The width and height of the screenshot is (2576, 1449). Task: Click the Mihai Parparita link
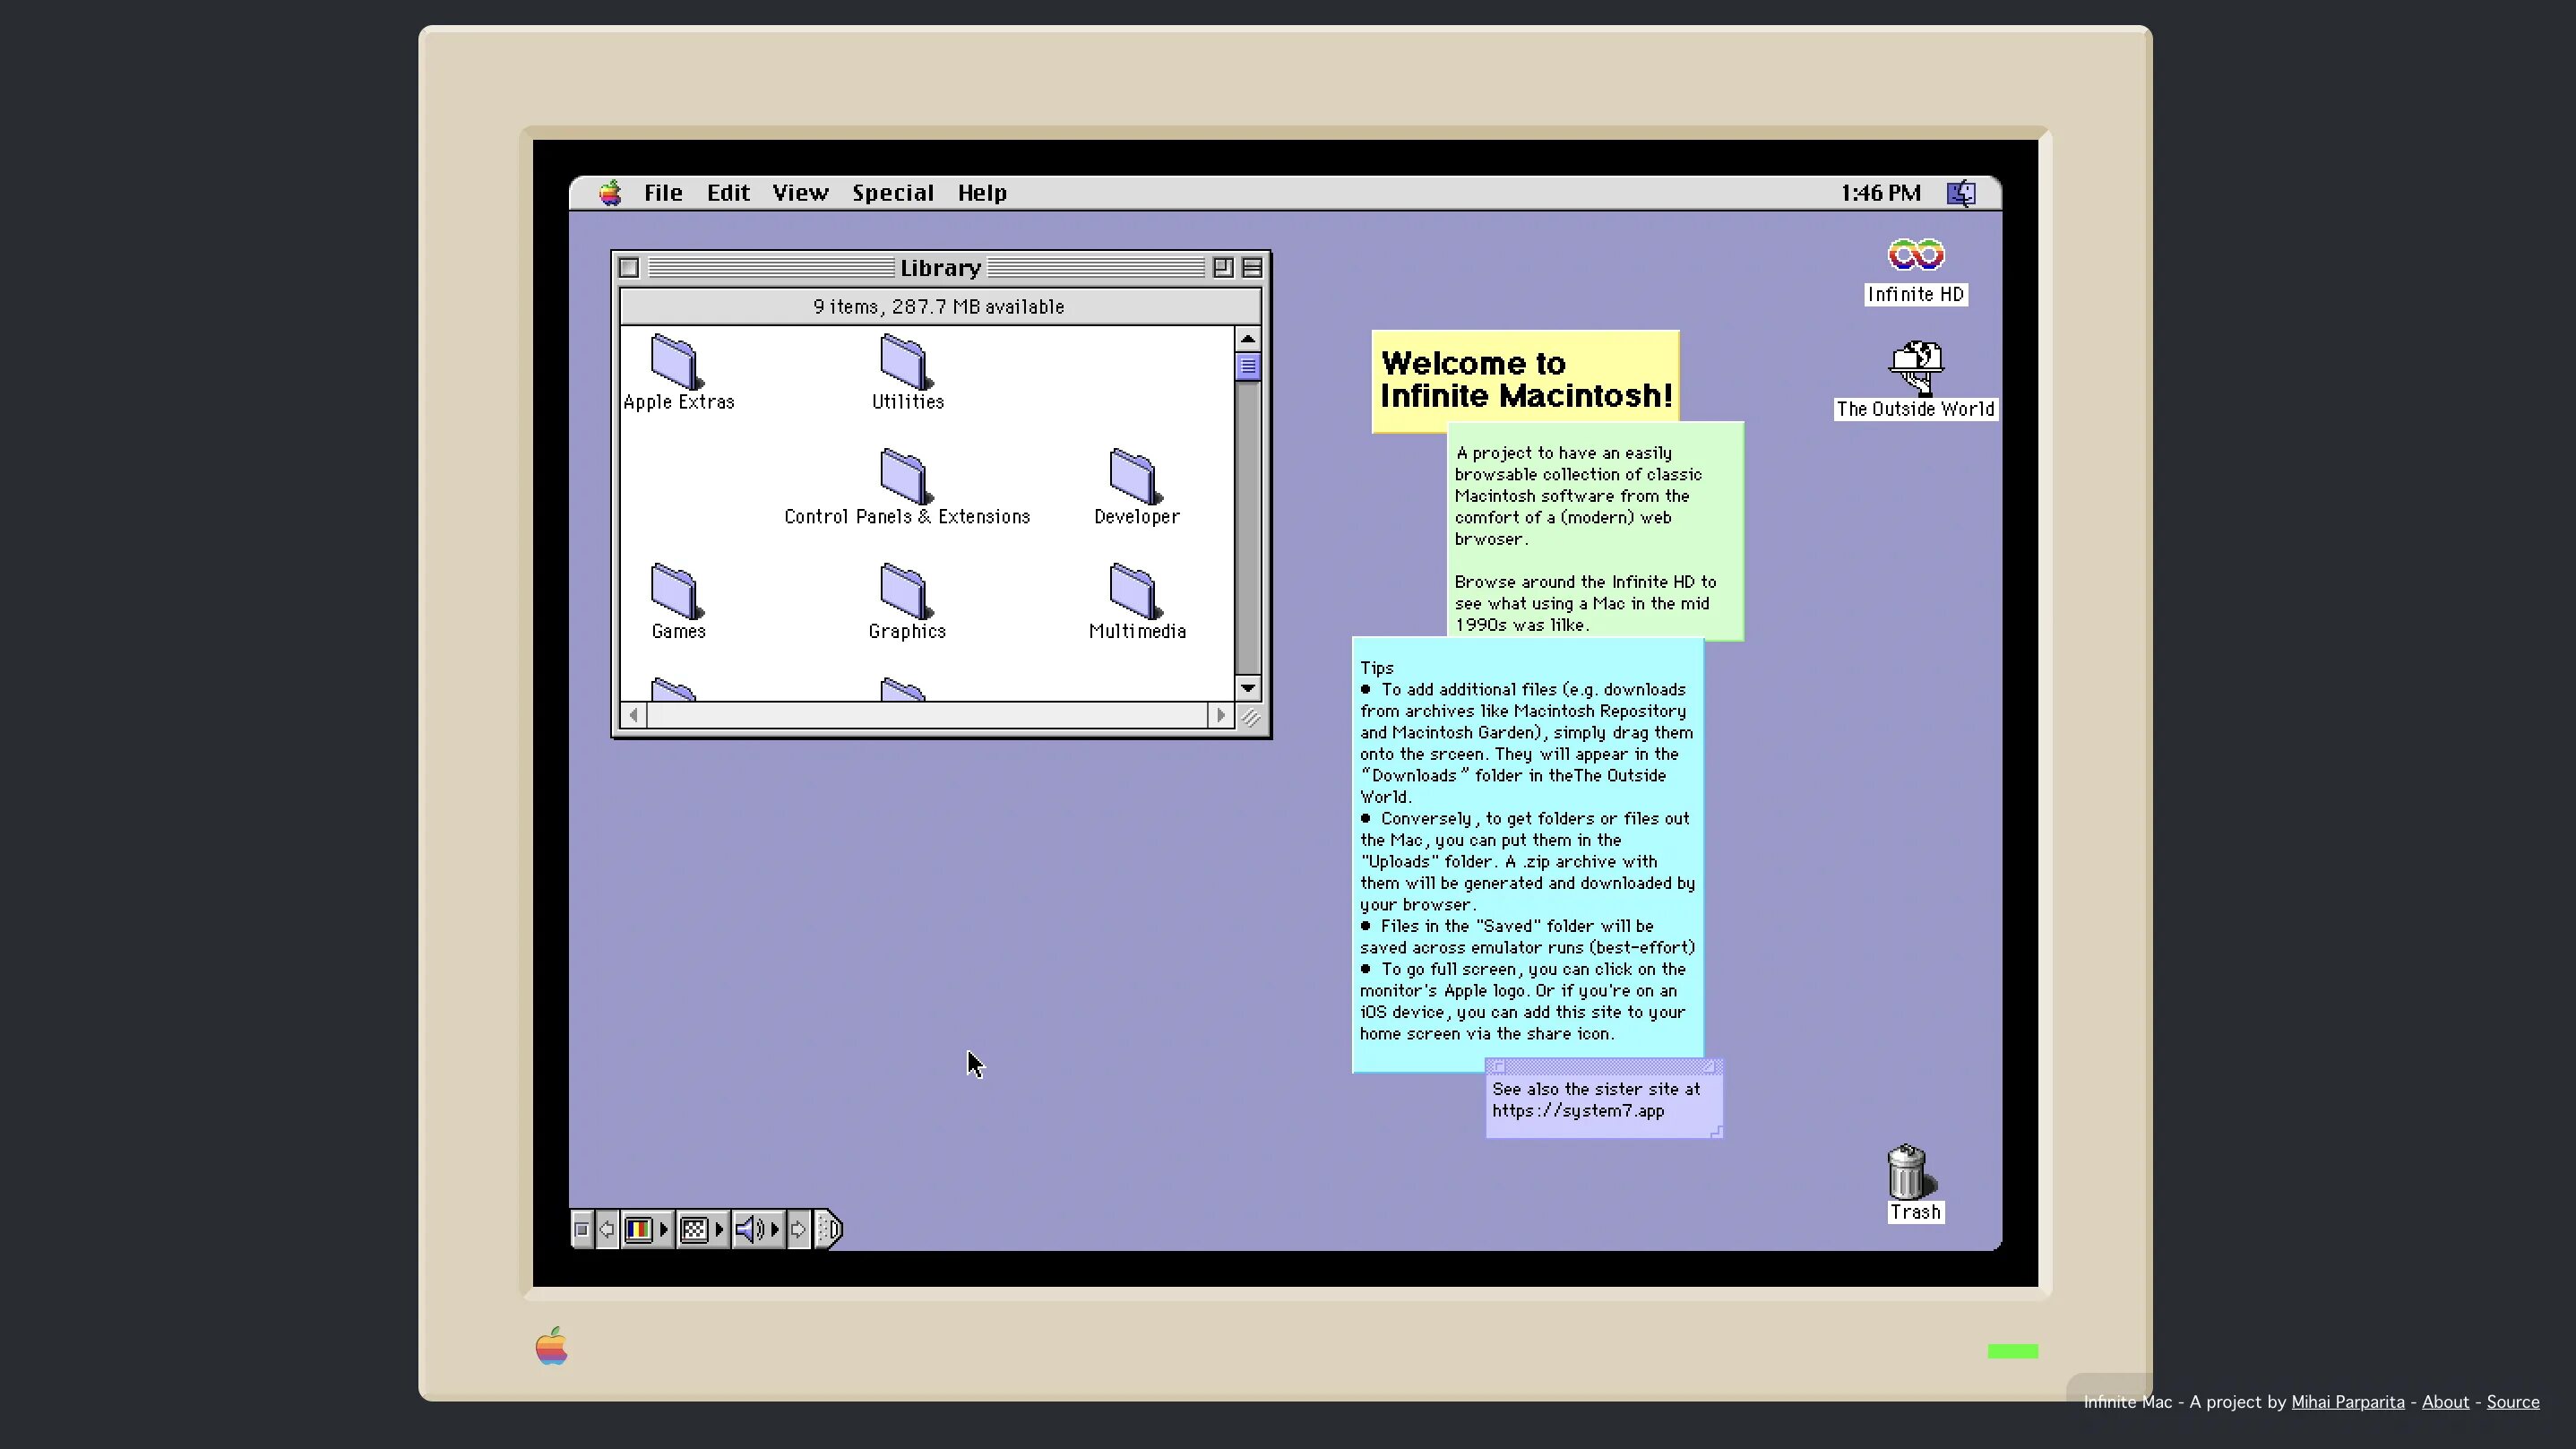(2348, 1402)
